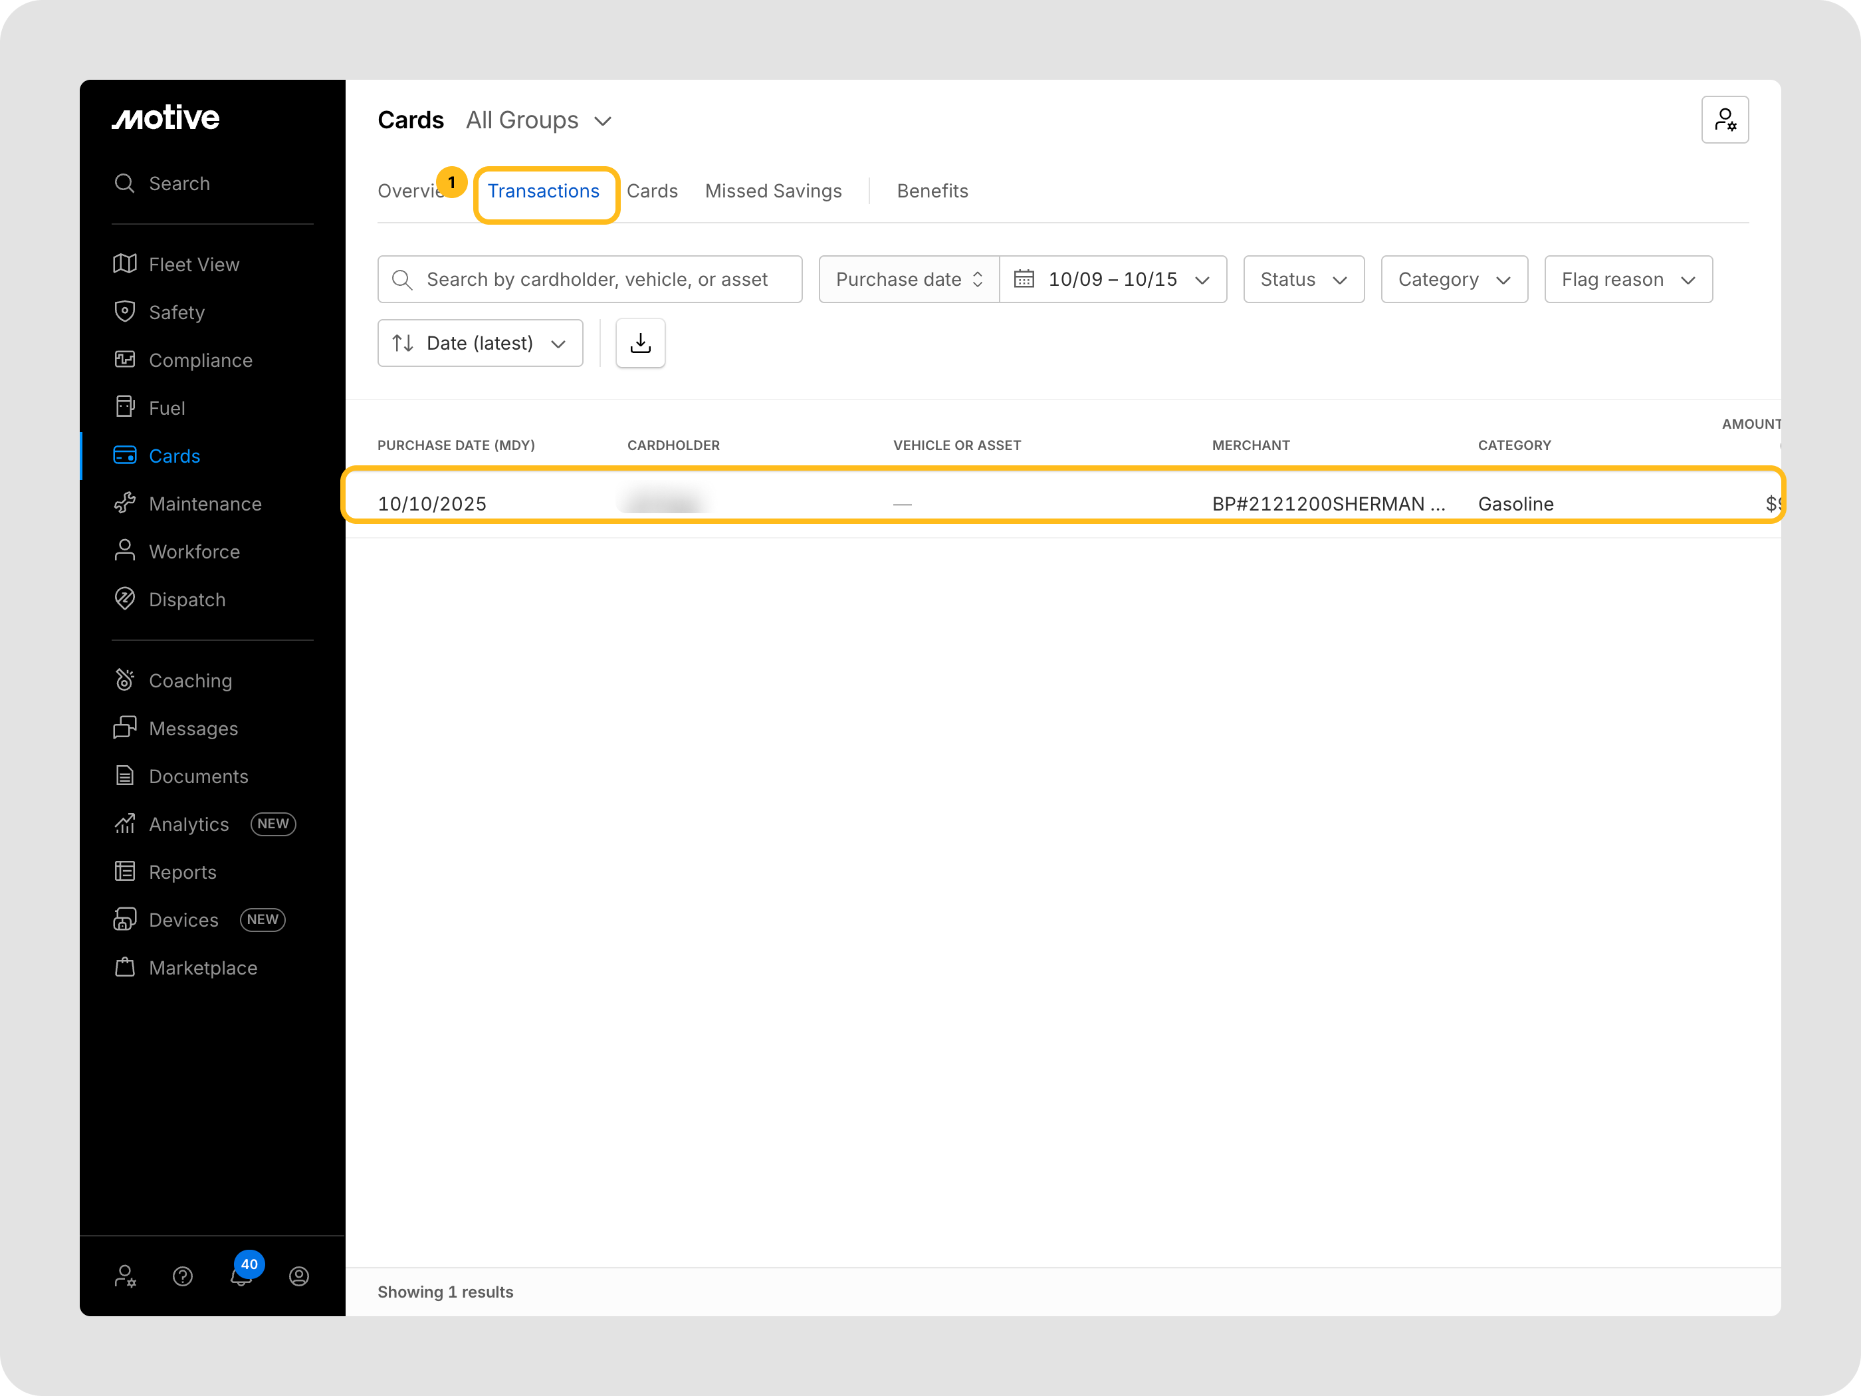
Task: Switch to the Missed Savings tab
Action: click(772, 191)
